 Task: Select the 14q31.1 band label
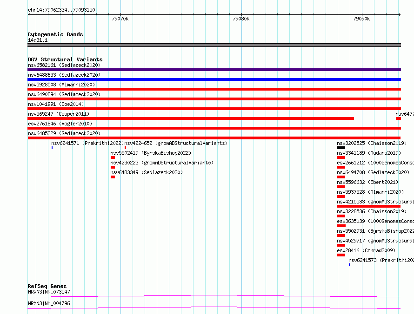click(38, 40)
